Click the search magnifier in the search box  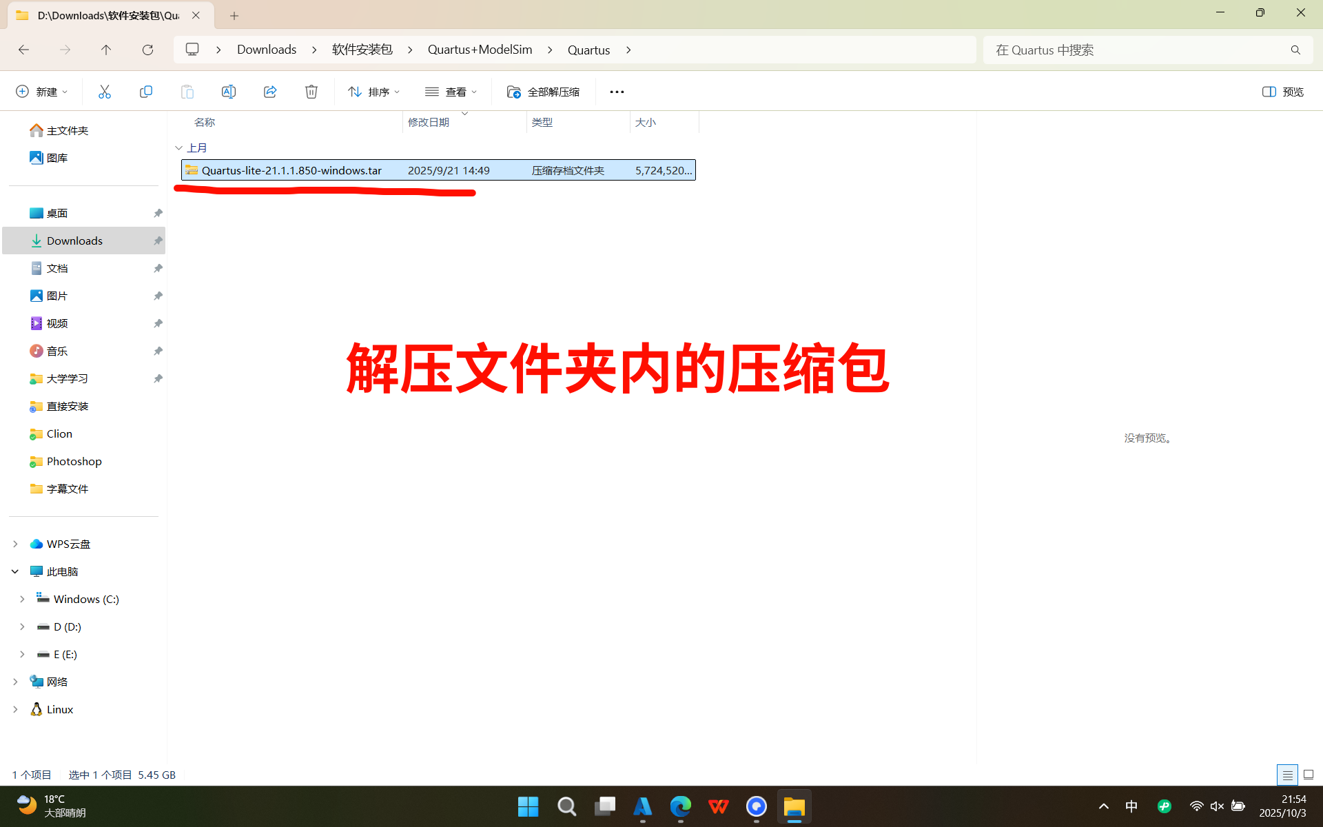[1295, 50]
